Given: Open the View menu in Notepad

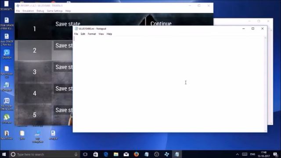Looking at the screenshot, I should 101,34.
